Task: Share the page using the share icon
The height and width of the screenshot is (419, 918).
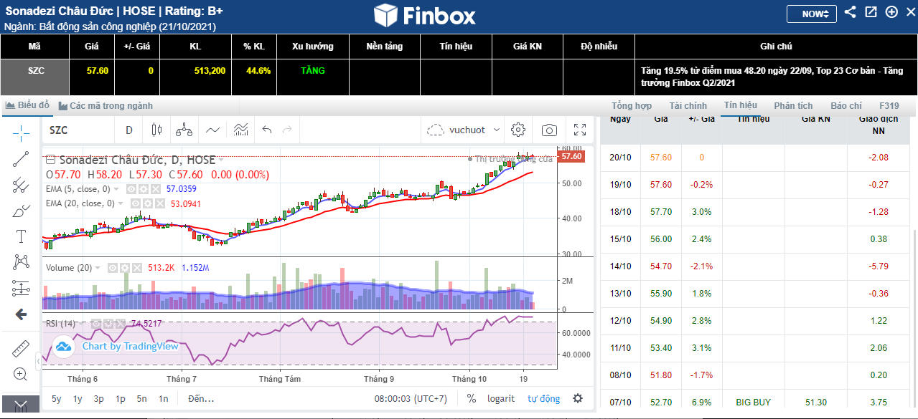Action: pyautogui.click(x=851, y=12)
